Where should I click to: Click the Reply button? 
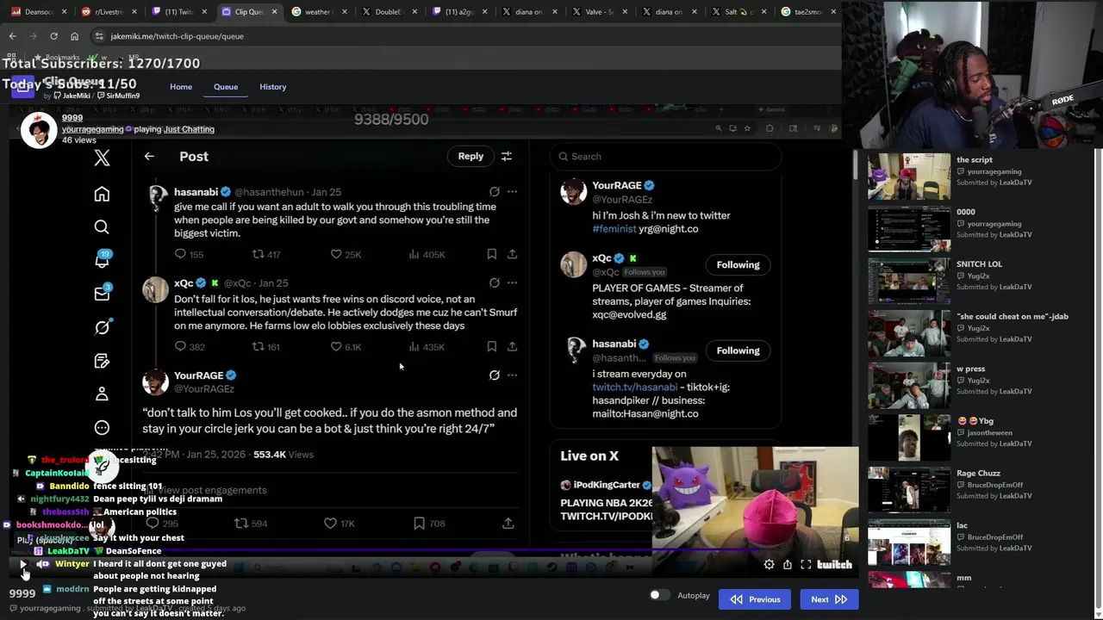(x=470, y=156)
